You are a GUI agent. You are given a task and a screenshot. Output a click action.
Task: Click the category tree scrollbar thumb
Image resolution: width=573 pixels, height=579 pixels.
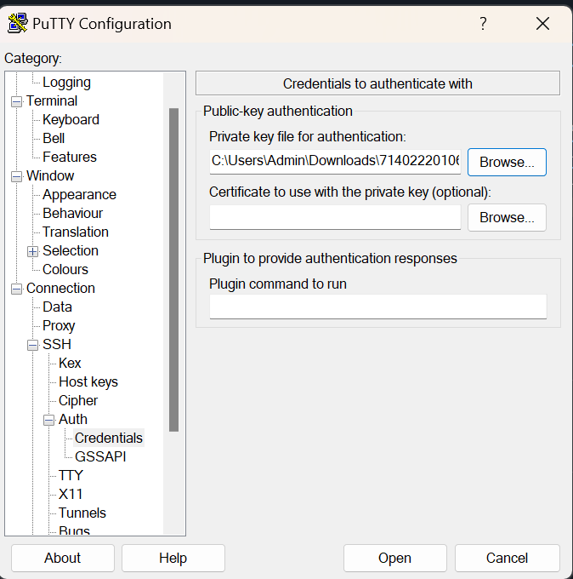coord(173,270)
